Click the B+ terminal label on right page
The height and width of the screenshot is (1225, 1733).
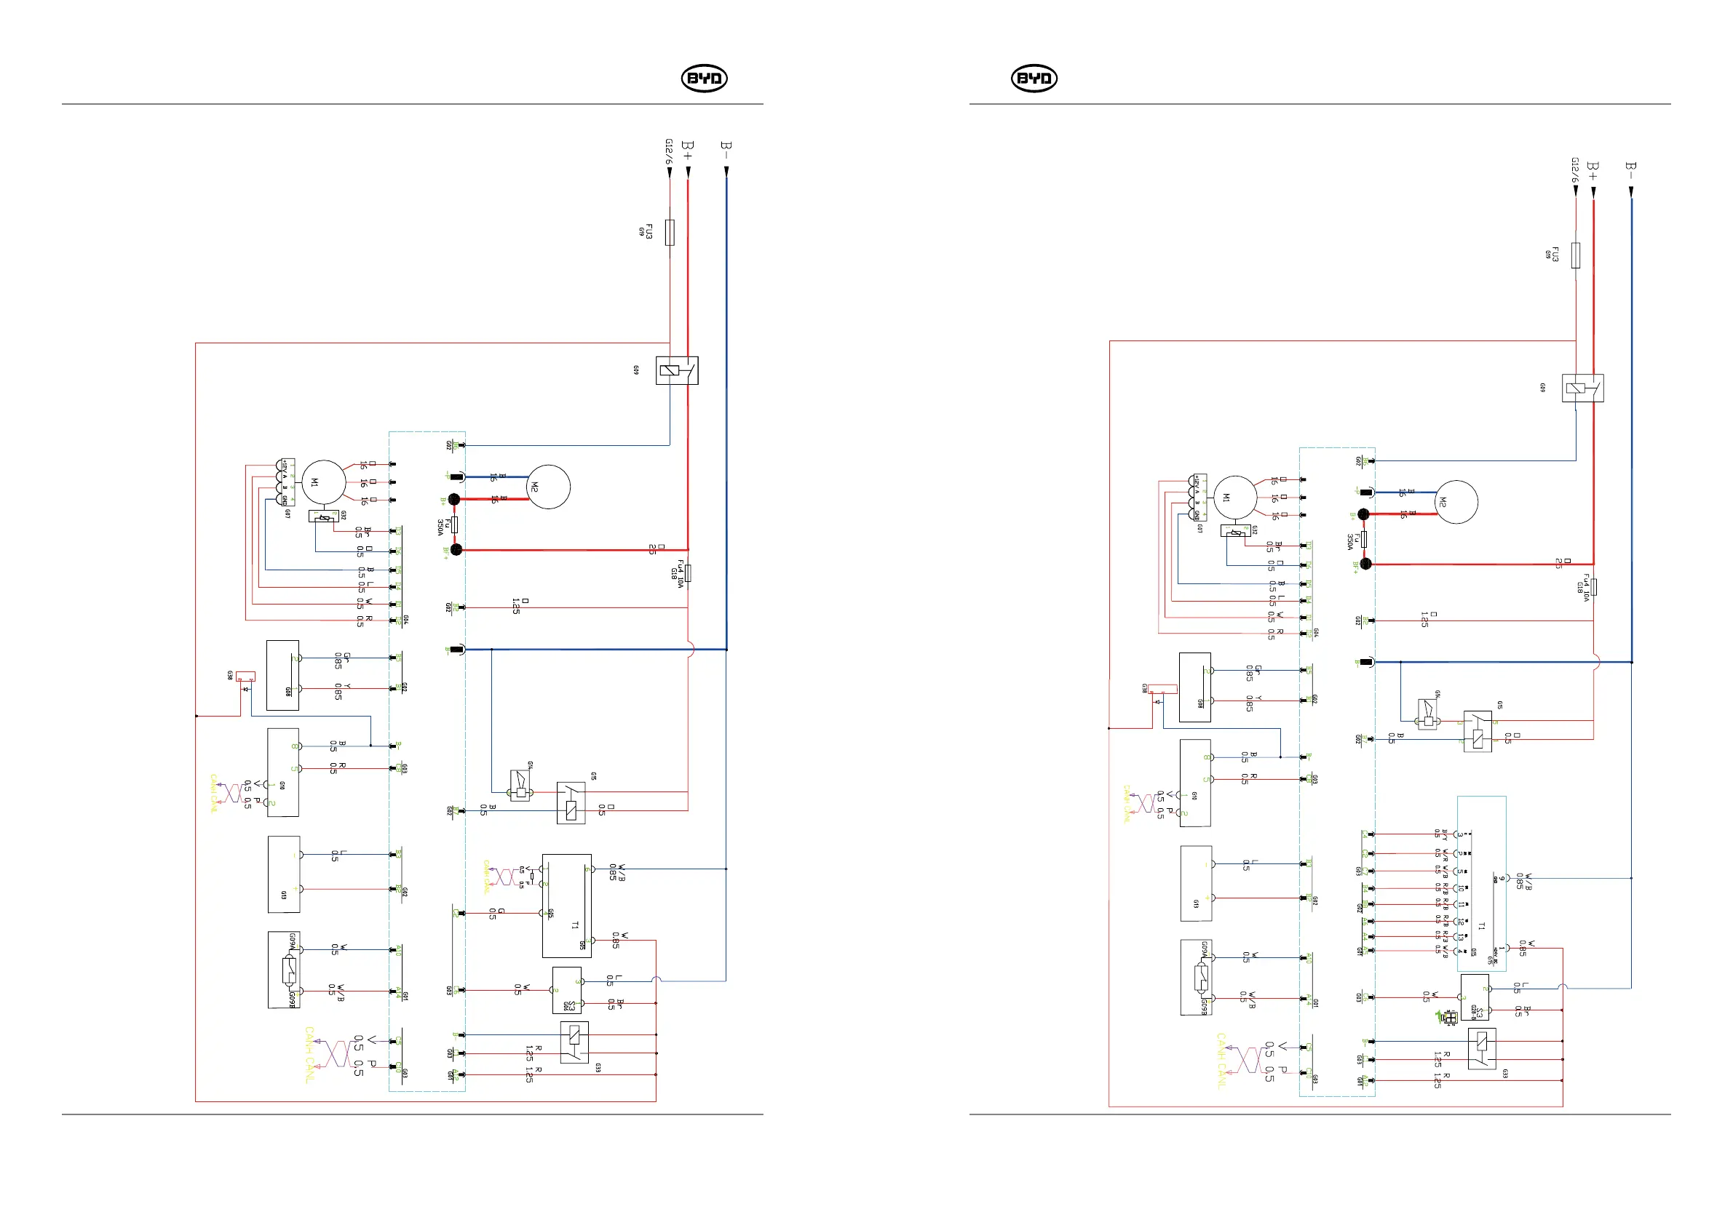tap(1592, 170)
